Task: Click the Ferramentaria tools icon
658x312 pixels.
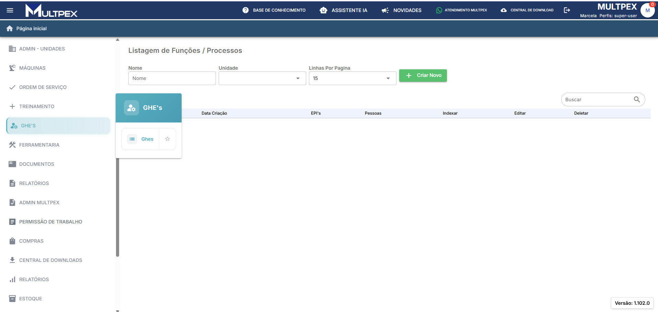Action: pyautogui.click(x=12, y=145)
